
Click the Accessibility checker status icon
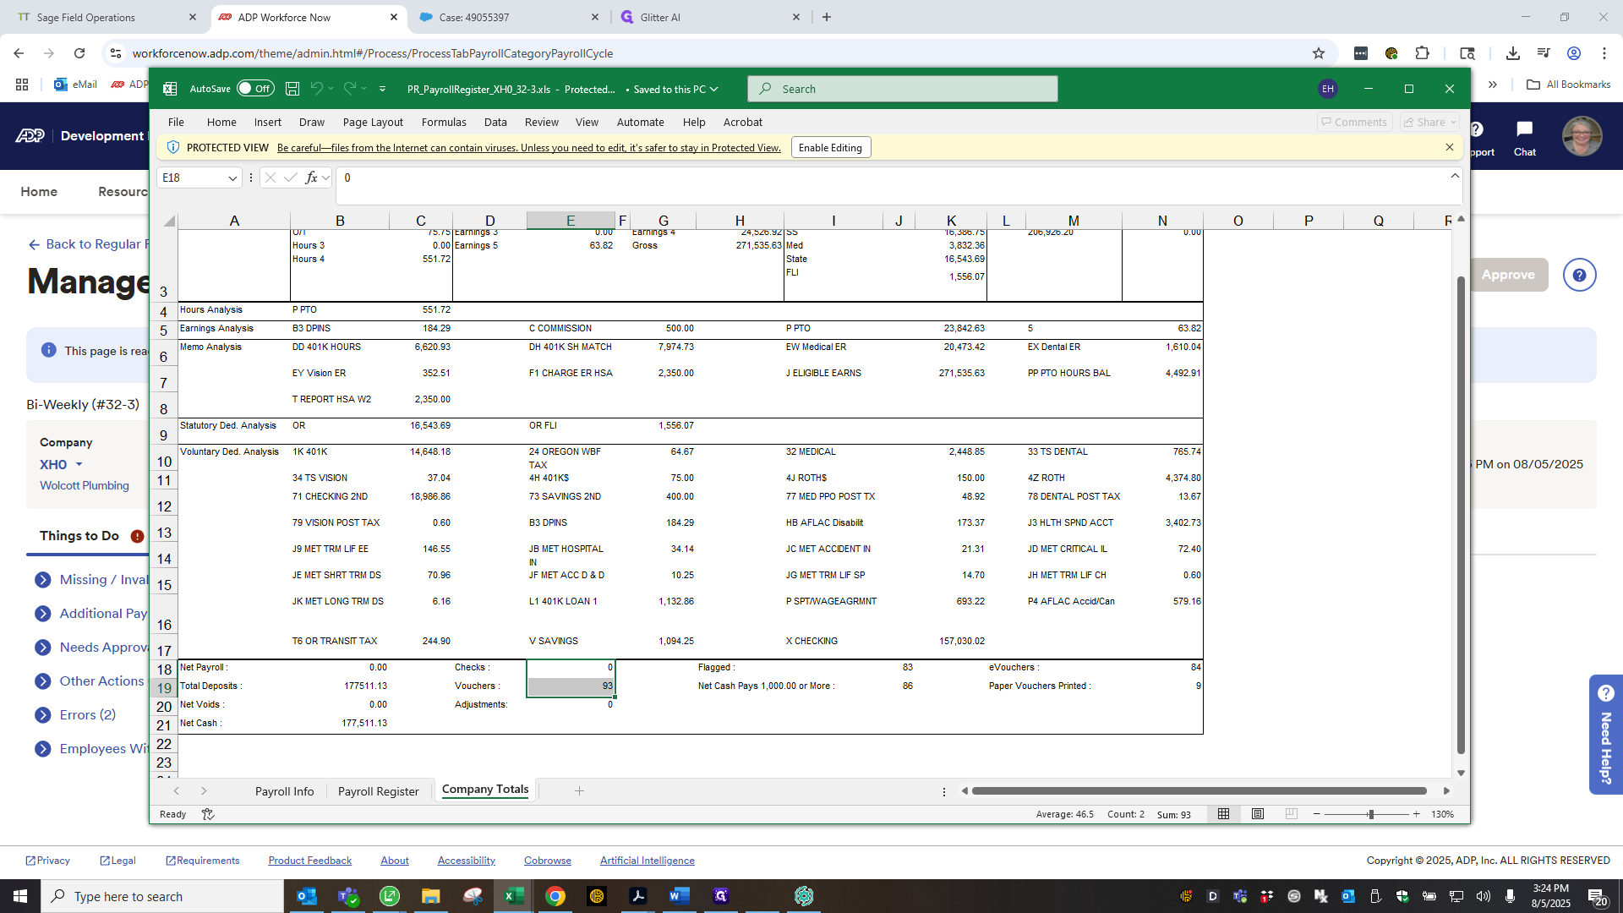coord(208,814)
